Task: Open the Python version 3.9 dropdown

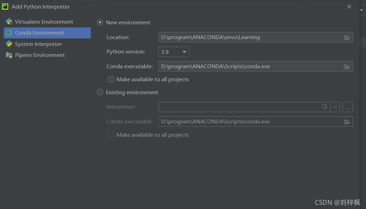Action: pos(174,52)
